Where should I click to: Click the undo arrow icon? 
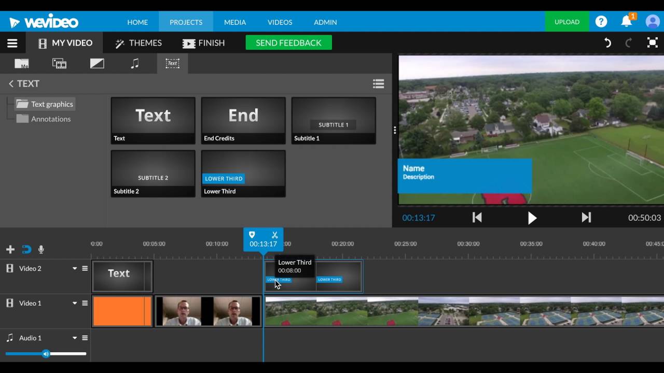607,43
